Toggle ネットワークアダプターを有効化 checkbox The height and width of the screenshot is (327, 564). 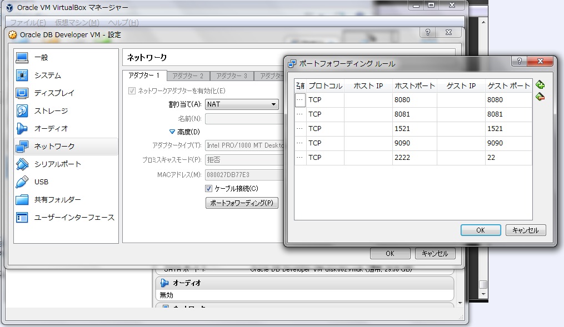point(132,90)
